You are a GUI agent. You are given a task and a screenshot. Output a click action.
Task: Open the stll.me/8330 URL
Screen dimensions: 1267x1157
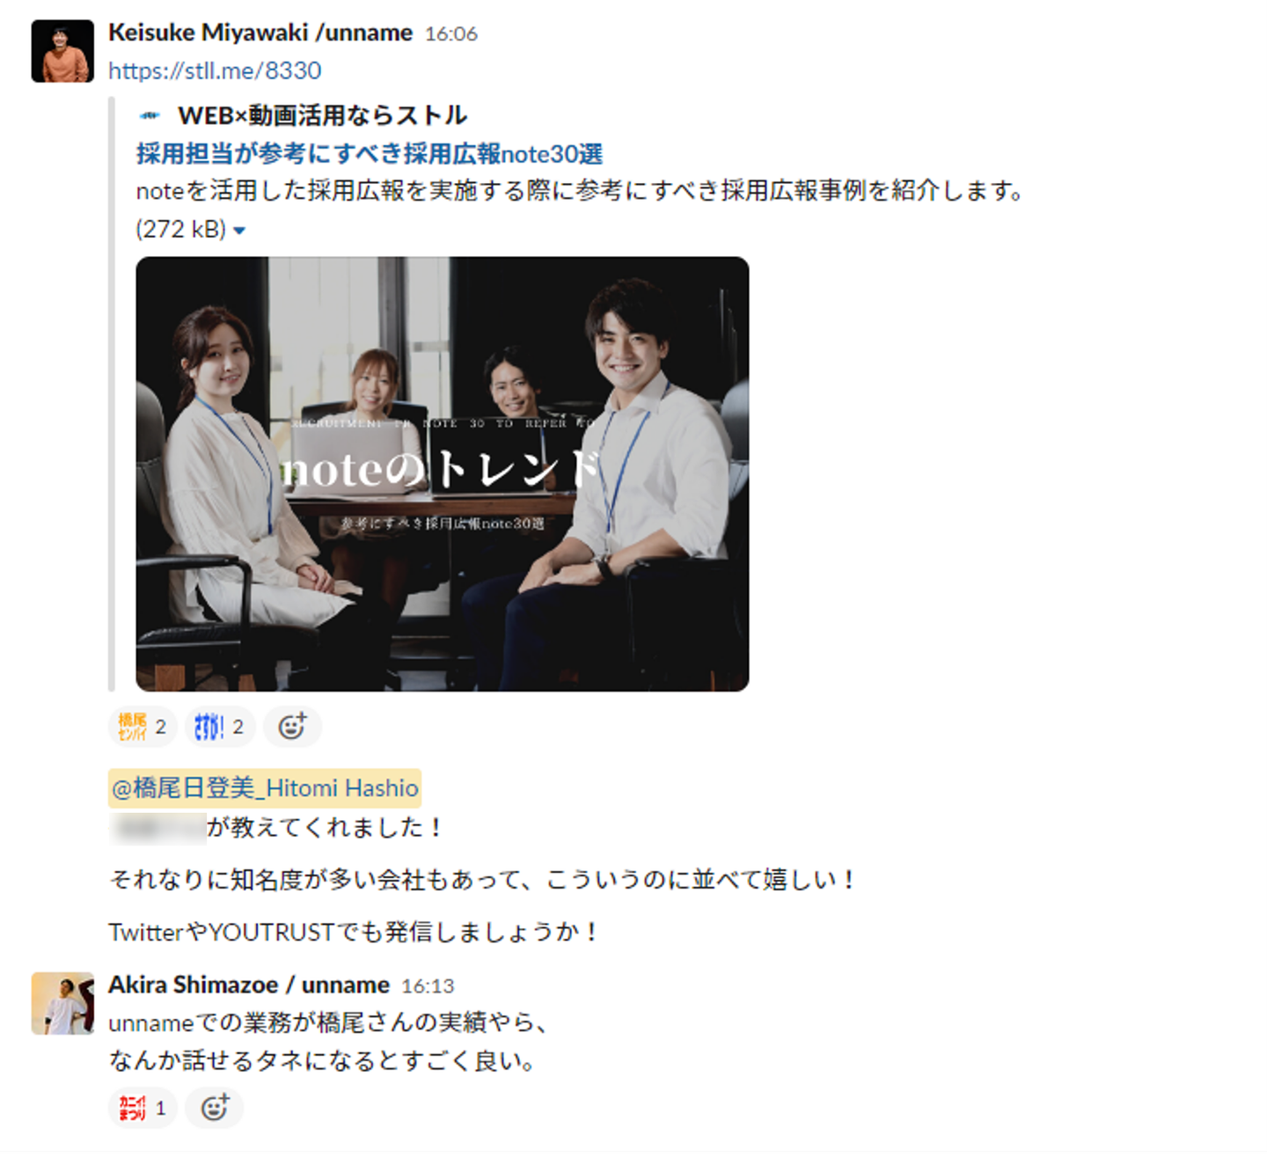pyautogui.click(x=215, y=70)
